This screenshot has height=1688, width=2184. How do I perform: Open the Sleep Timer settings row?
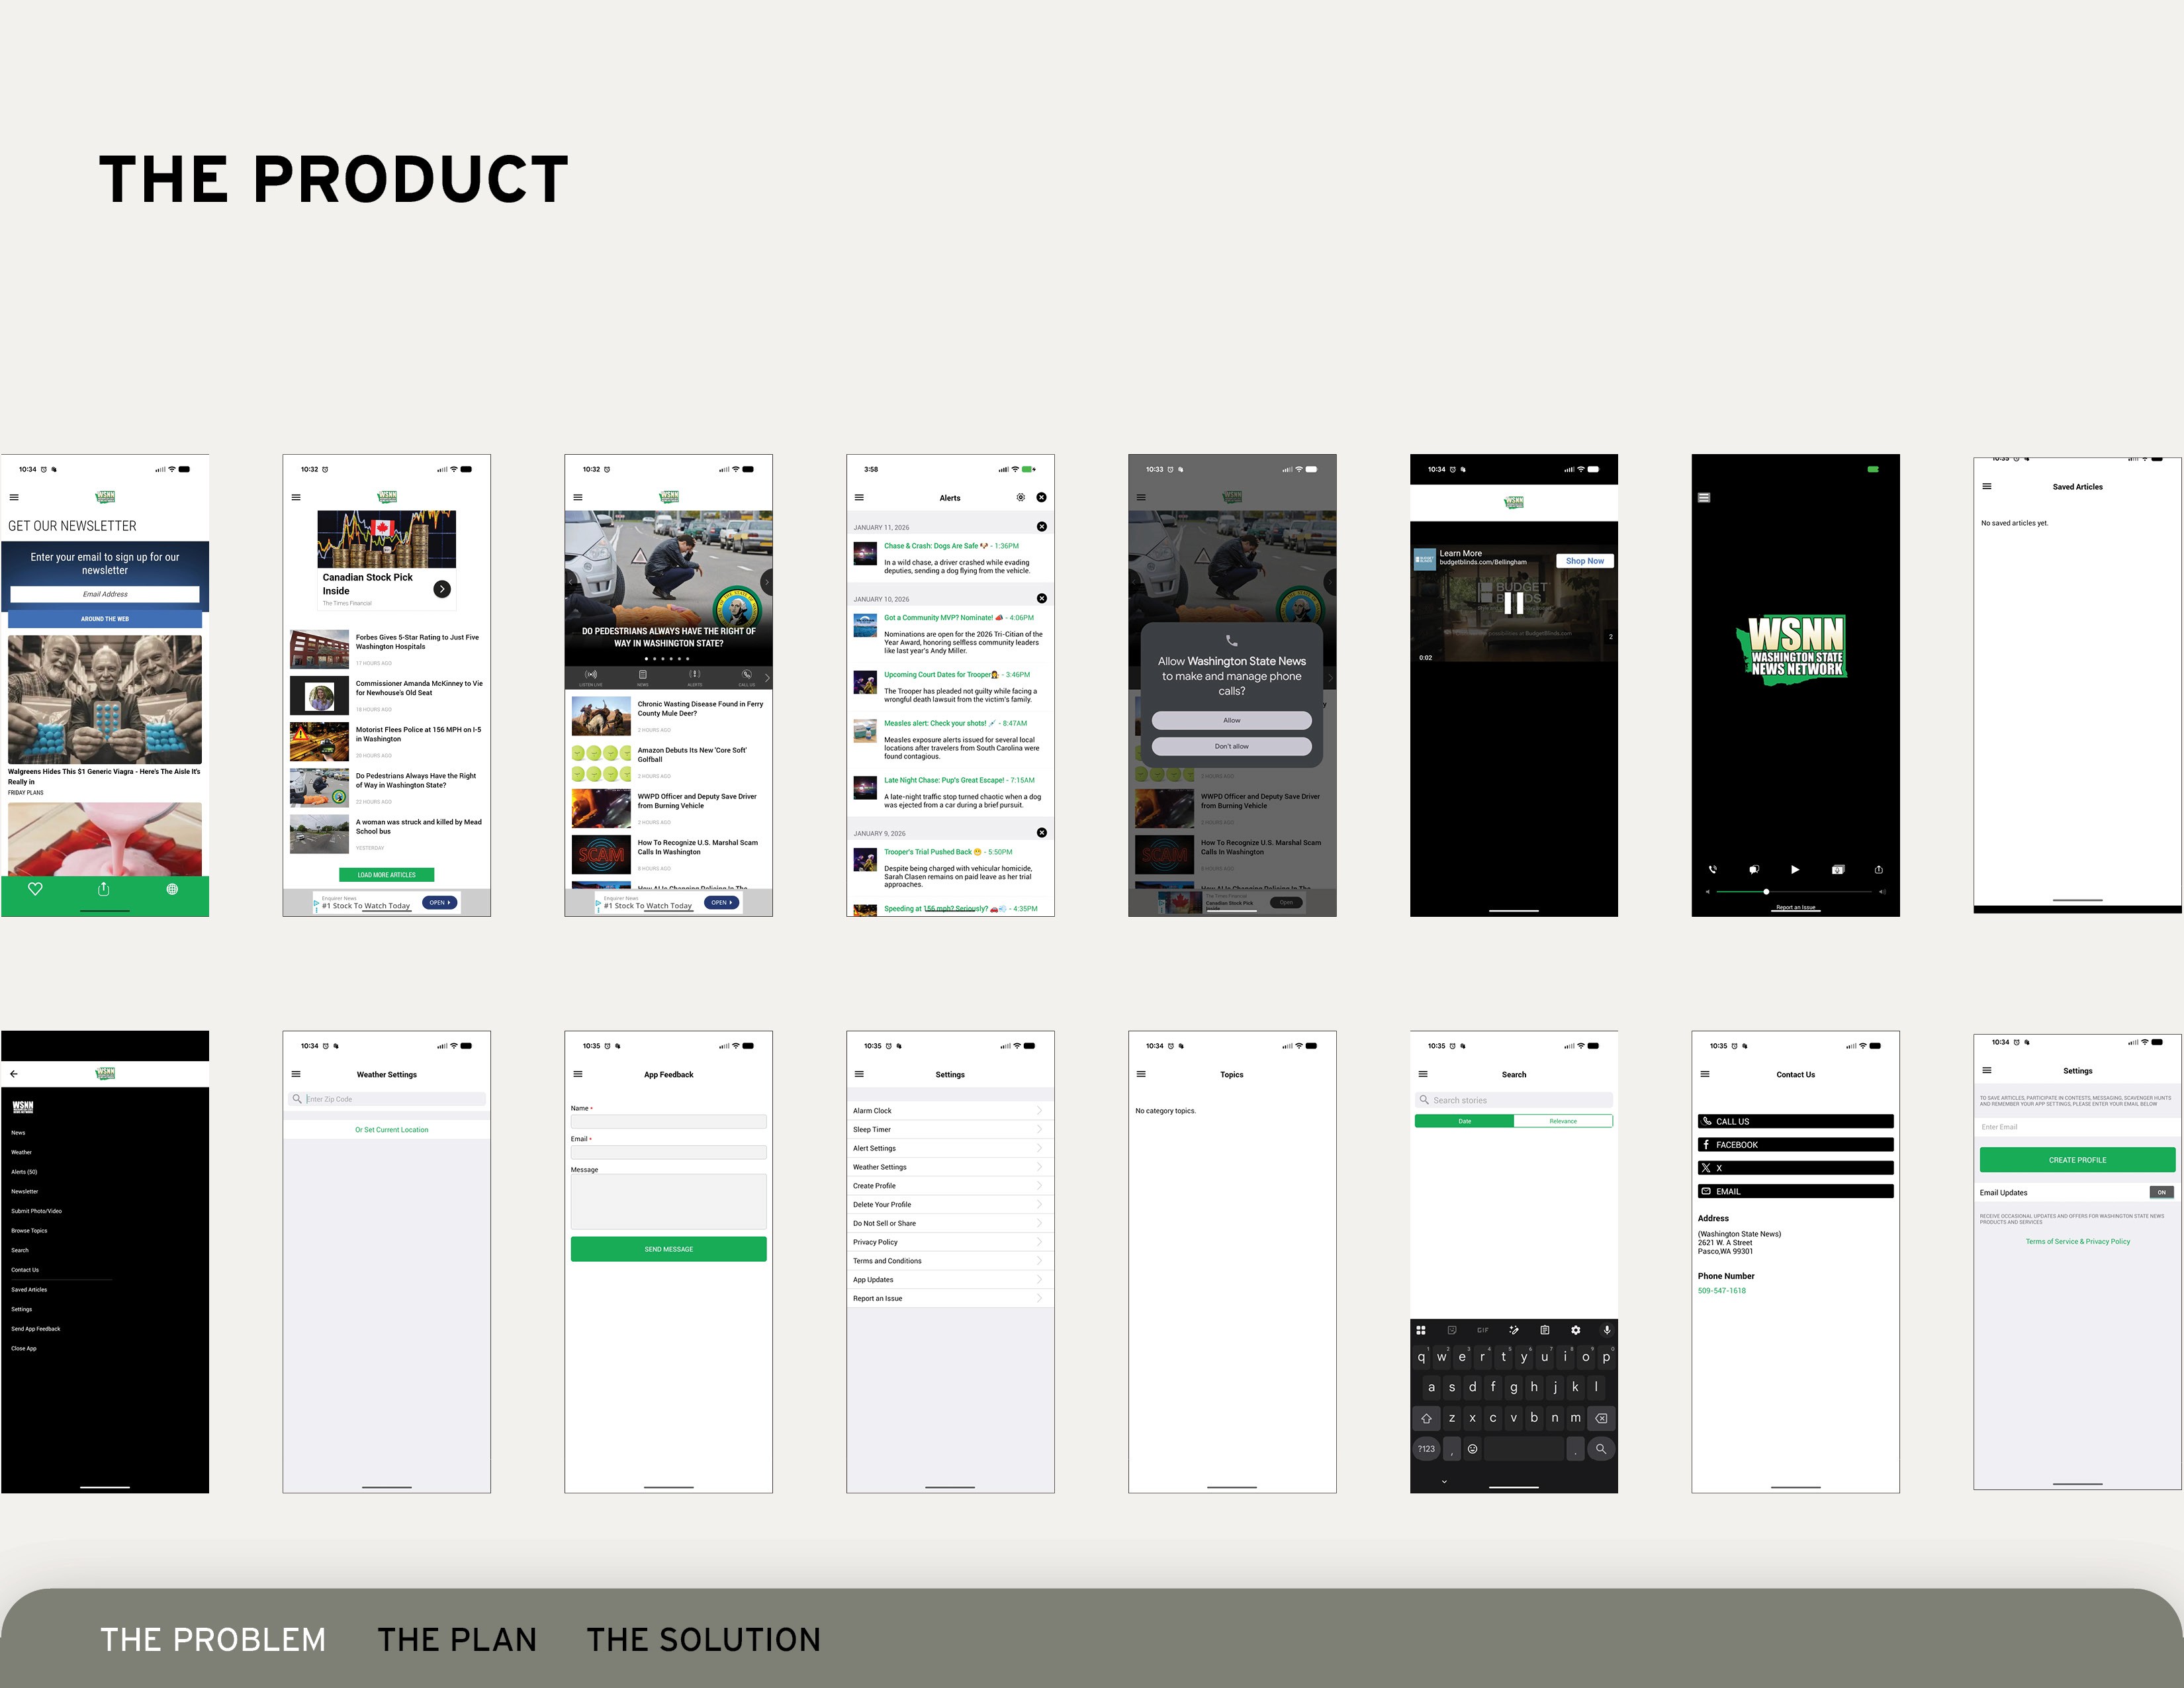coord(949,1130)
